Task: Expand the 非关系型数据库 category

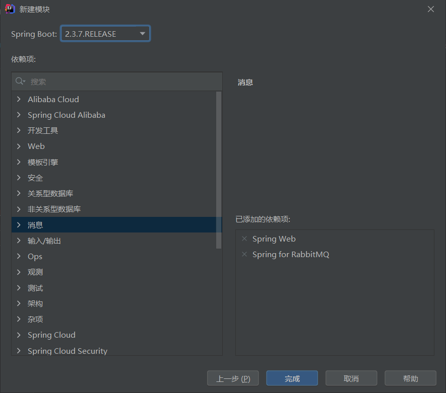Action: pos(19,209)
